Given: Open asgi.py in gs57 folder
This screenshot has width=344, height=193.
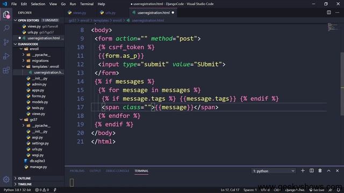Looking at the screenshot, I should pos(39,137).
